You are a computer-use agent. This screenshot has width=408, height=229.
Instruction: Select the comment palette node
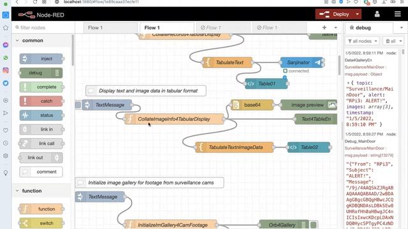pos(41,172)
